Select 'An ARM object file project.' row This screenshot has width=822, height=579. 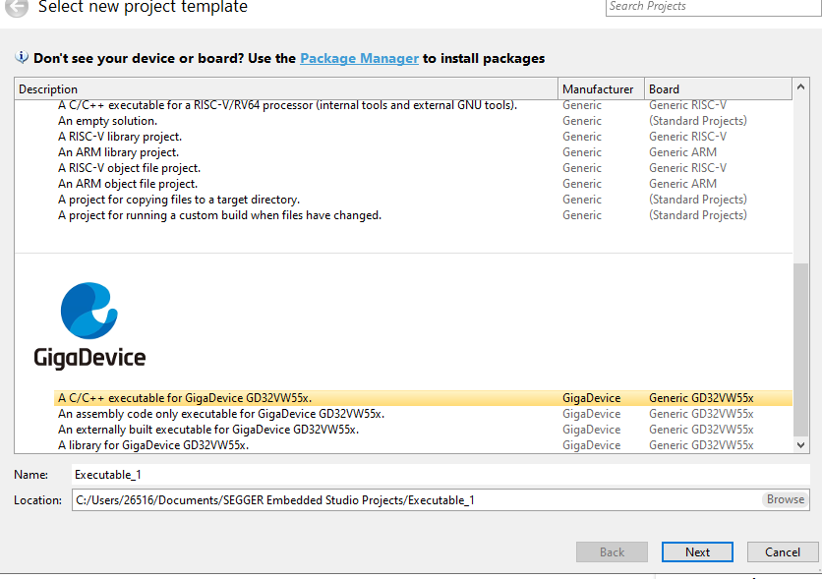coord(423,184)
